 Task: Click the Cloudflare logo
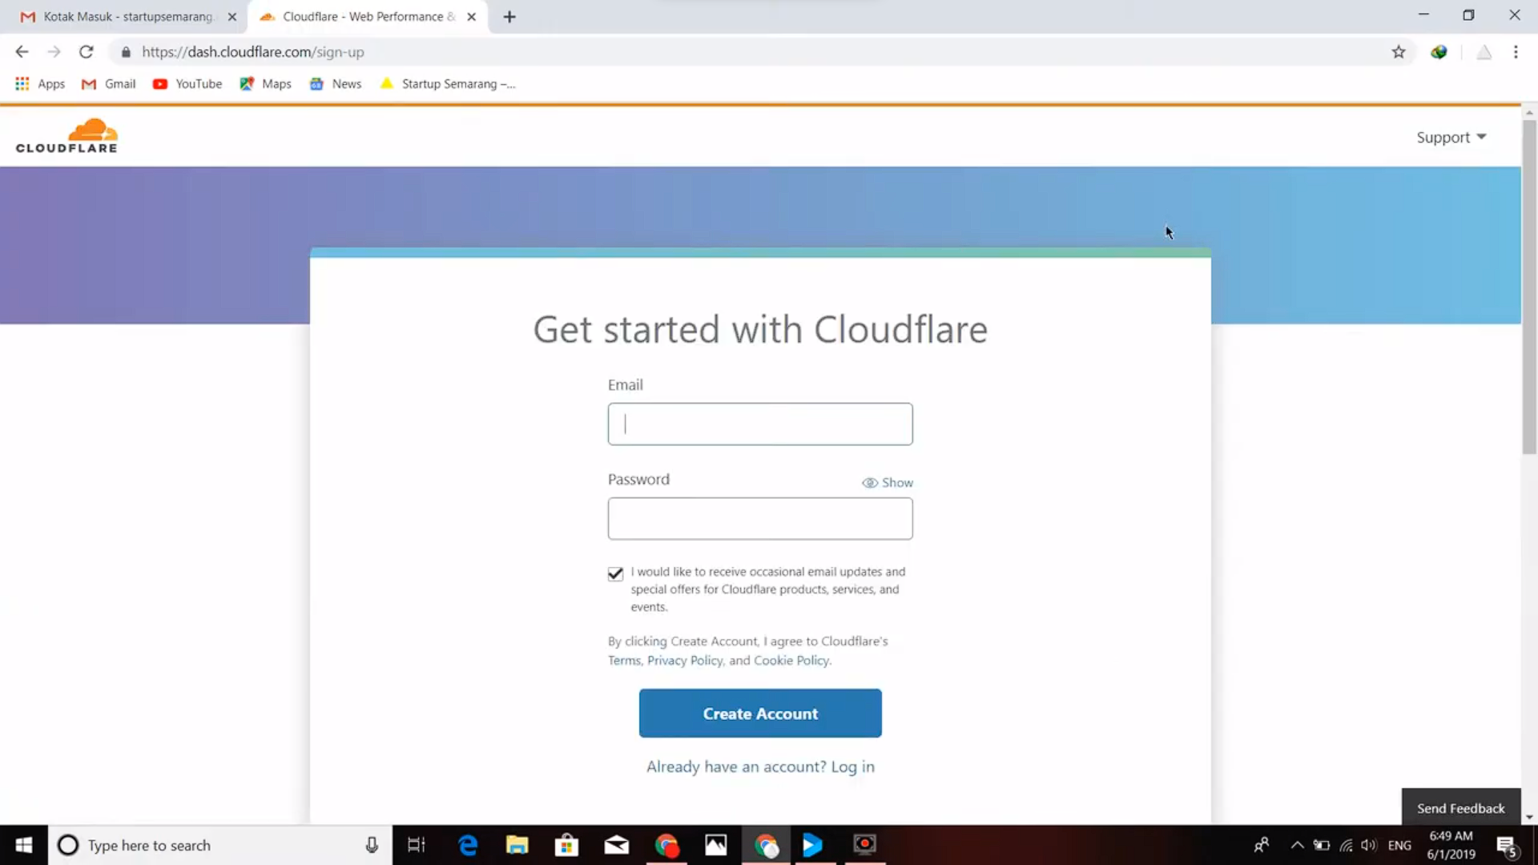tap(66, 135)
